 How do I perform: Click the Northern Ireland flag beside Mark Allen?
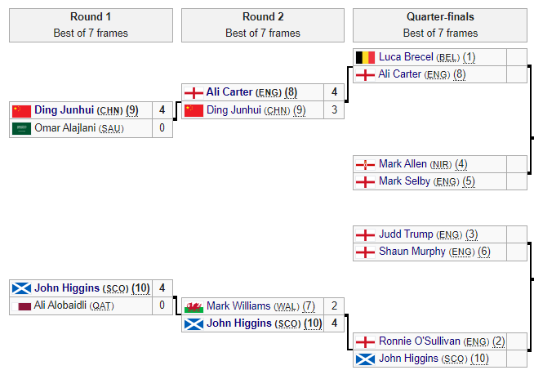[x=365, y=164]
